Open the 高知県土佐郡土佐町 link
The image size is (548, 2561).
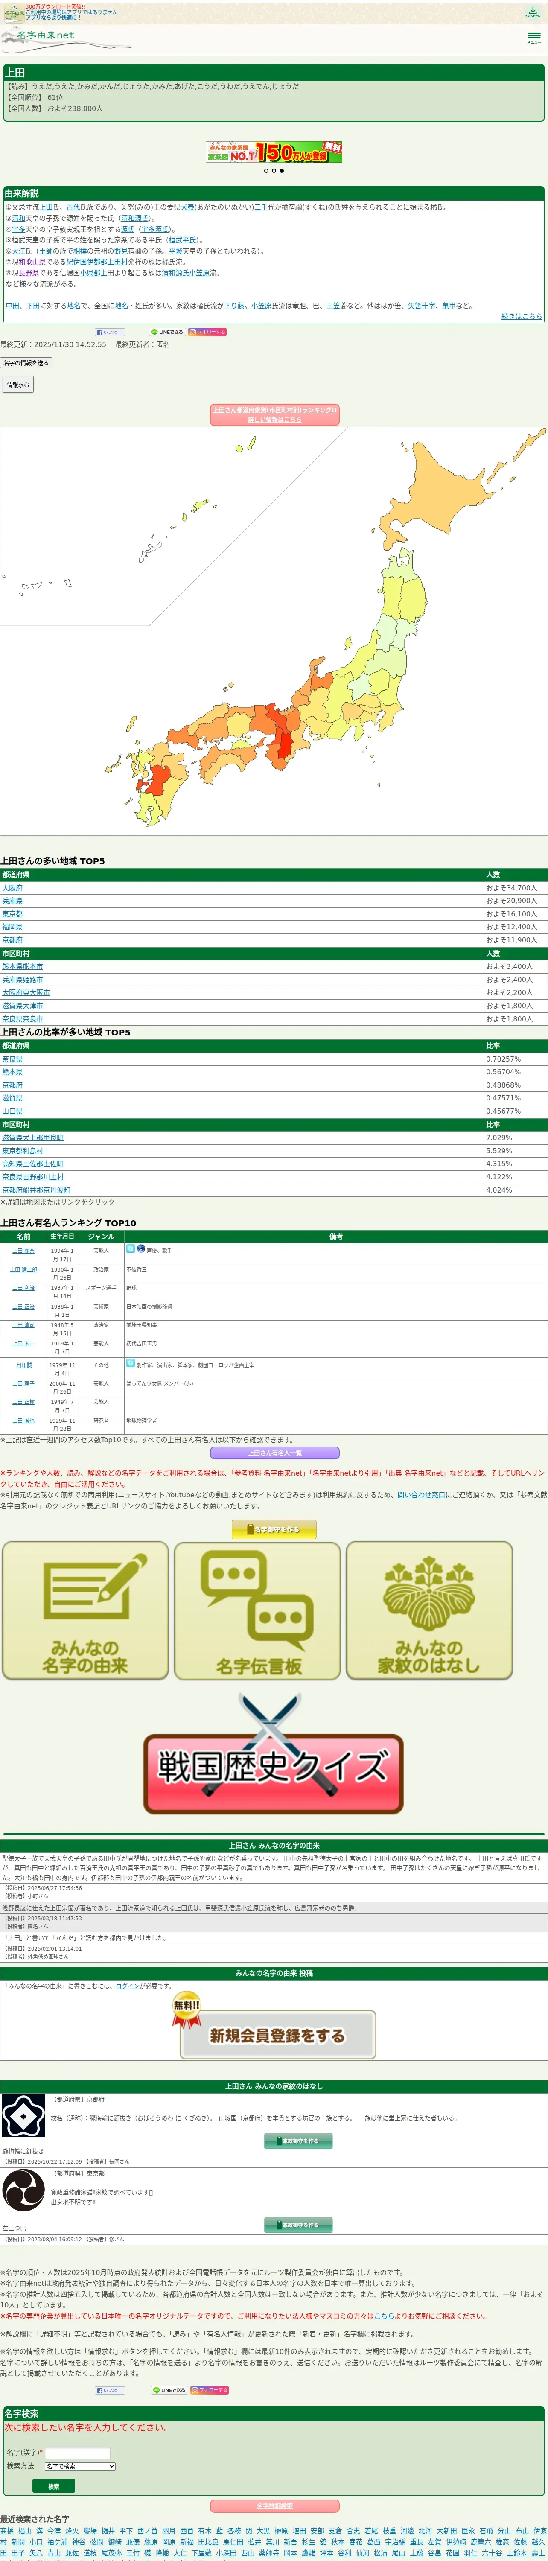(33, 1163)
